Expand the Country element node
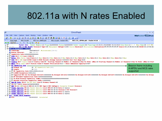The height and width of the screenshot is (121, 162). click(x=8, y=62)
